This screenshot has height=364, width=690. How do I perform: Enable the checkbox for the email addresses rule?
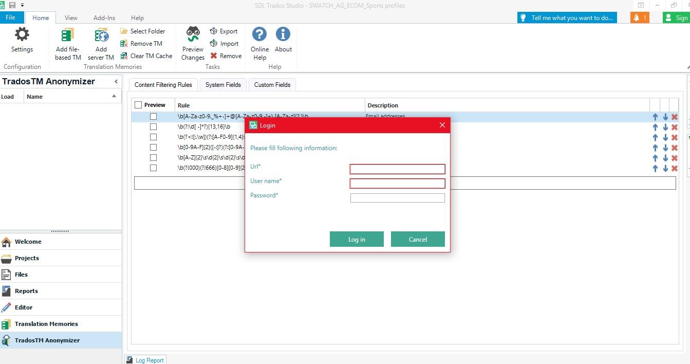coord(153,117)
